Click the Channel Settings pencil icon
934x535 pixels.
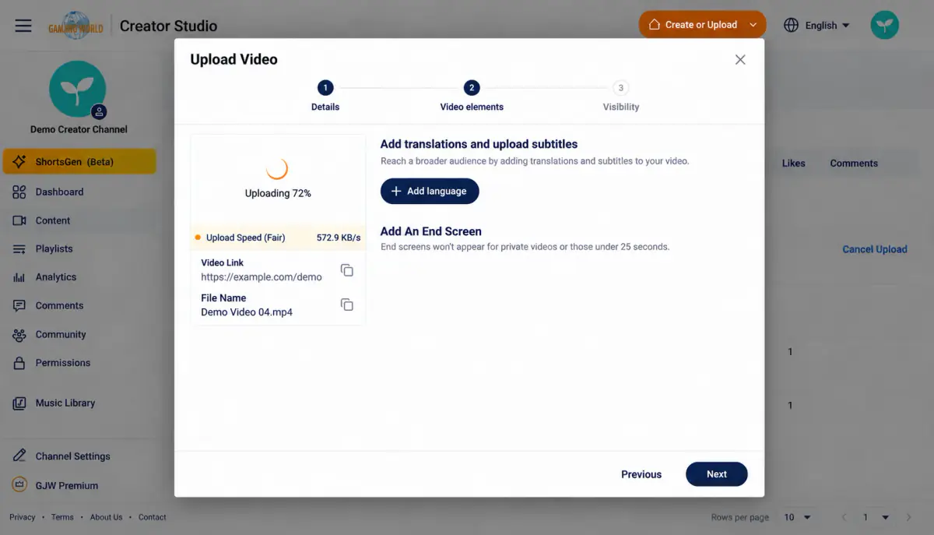click(x=19, y=456)
